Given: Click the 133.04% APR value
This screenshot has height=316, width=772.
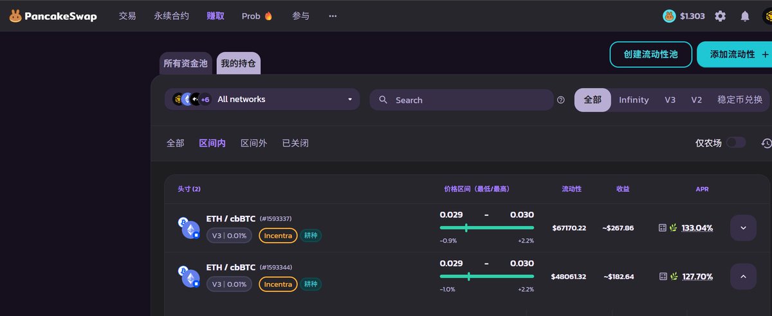Looking at the screenshot, I should point(697,228).
